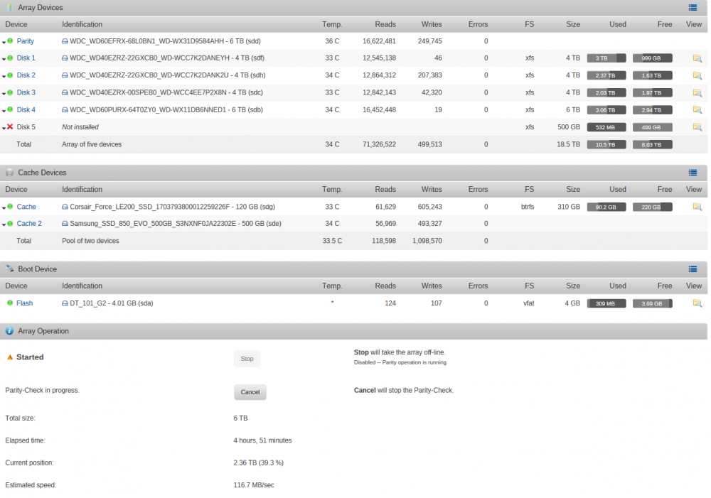Click the Disk 2 green status indicator
This screenshot has height=498, width=711.
10,75
